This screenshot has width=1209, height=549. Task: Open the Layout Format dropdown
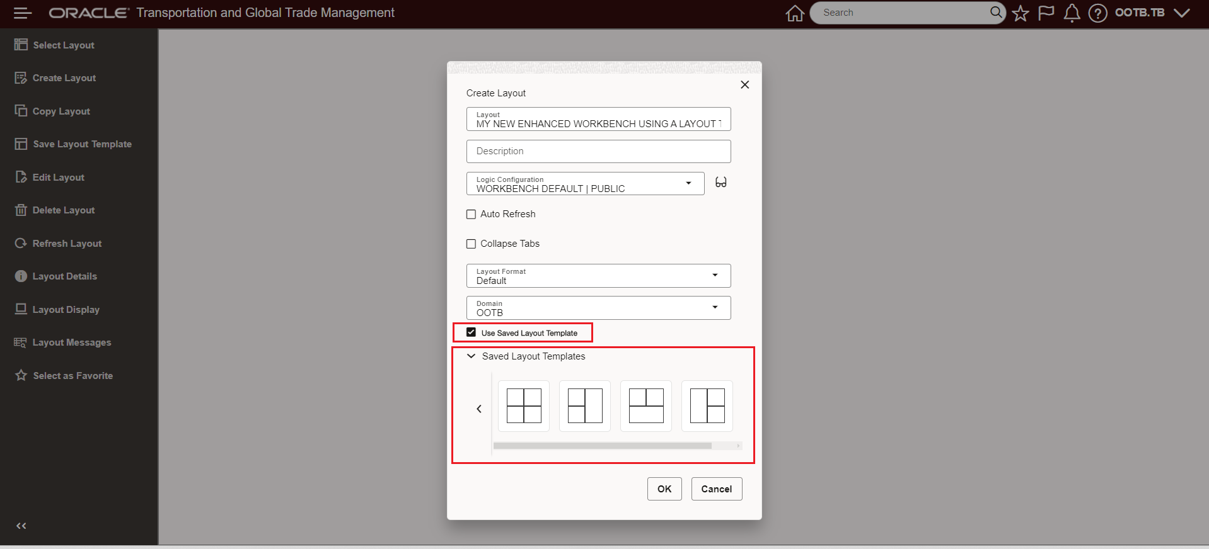point(599,276)
